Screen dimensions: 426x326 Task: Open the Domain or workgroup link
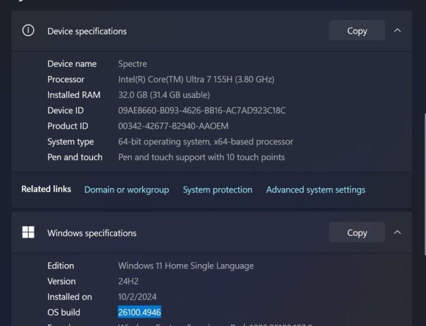pos(126,189)
